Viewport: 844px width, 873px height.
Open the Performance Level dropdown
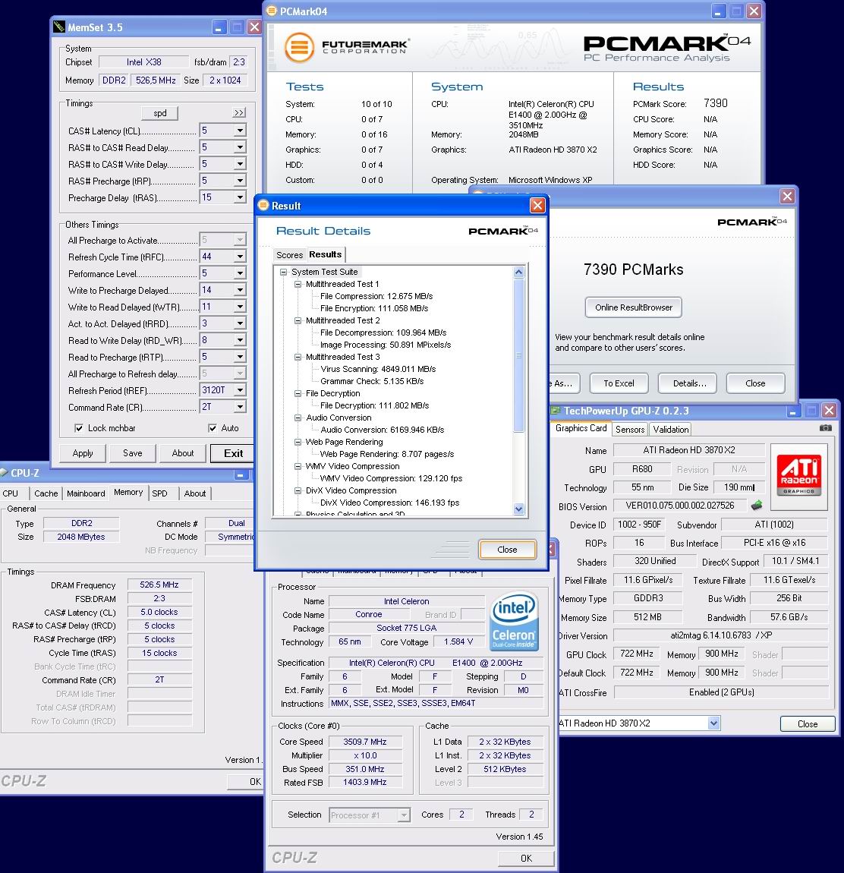(240, 273)
